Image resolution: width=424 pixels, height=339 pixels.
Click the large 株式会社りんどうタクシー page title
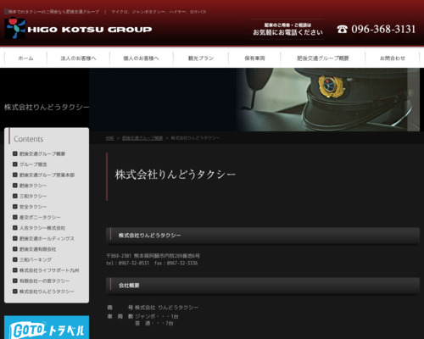175,175
